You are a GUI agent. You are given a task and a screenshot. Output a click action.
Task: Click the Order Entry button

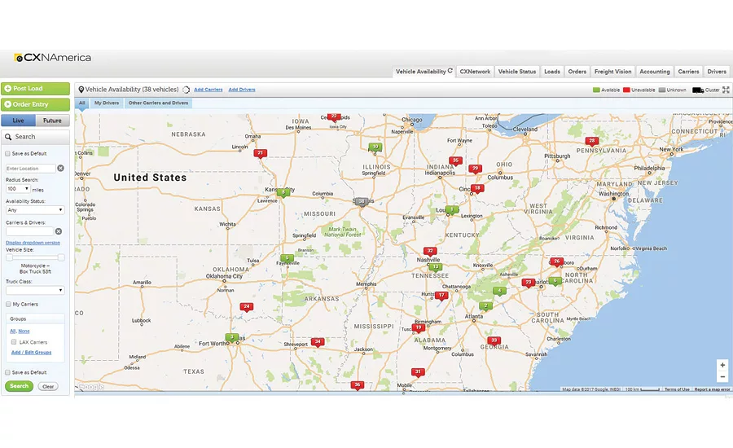[x=36, y=104]
